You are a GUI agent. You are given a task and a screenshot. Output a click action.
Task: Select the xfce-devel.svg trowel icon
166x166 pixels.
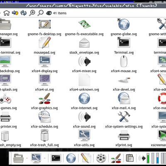point(124,80)
